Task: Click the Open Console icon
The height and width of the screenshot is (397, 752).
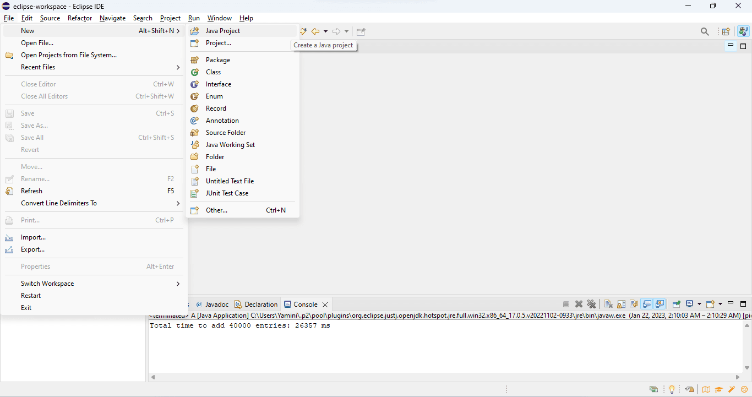Action: 710,304
